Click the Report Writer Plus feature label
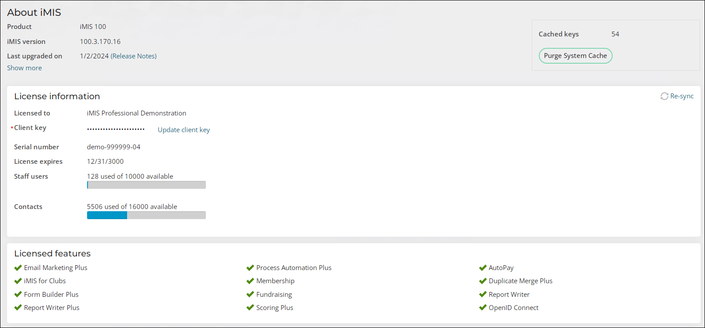 pyautogui.click(x=52, y=308)
